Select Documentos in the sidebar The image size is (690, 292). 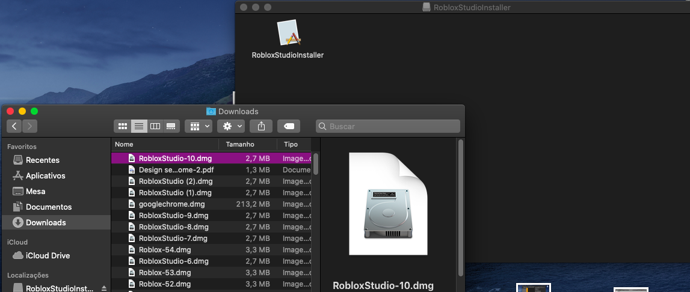pos(48,207)
